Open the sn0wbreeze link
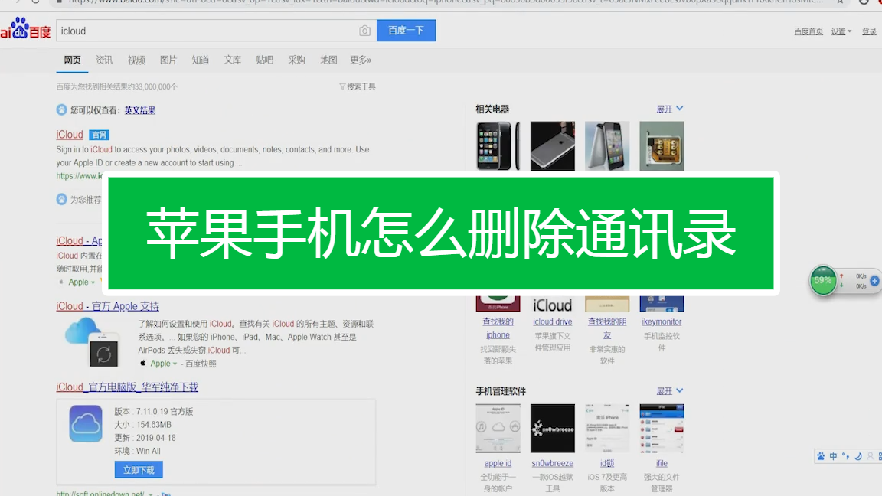 pos(552,463)
